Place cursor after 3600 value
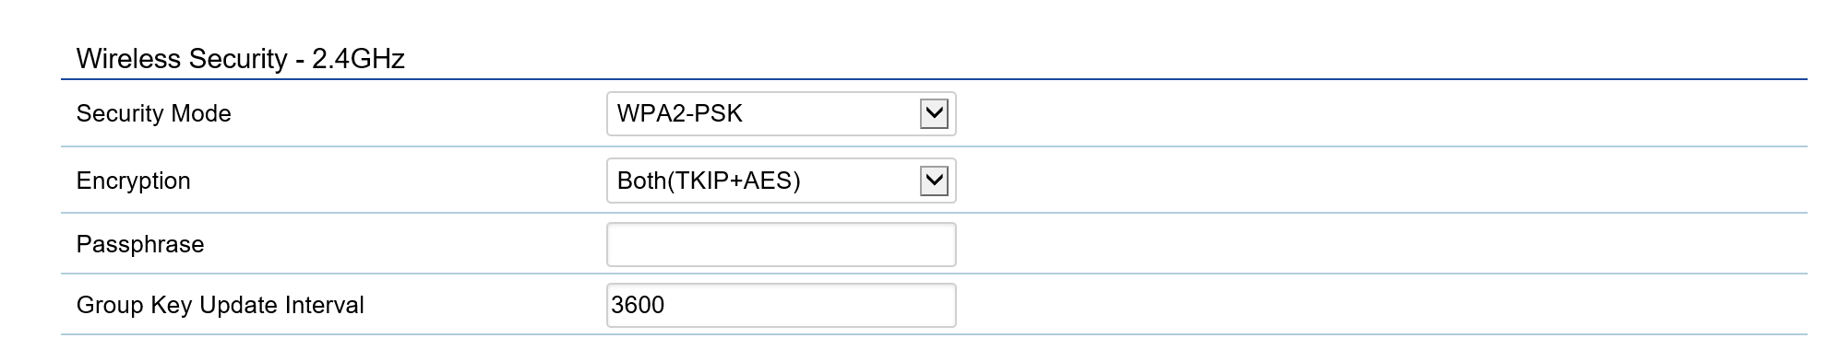The image size is (1827, 350). (x=666, y=305)
